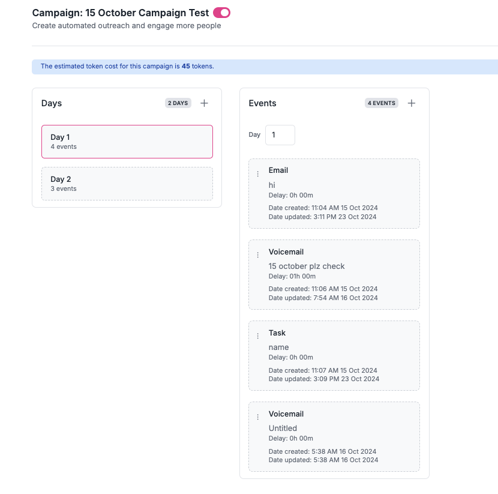Open options menu for Untitled voicemail
498x494 pixels.
pyautogui.click(x=258, y=417)
